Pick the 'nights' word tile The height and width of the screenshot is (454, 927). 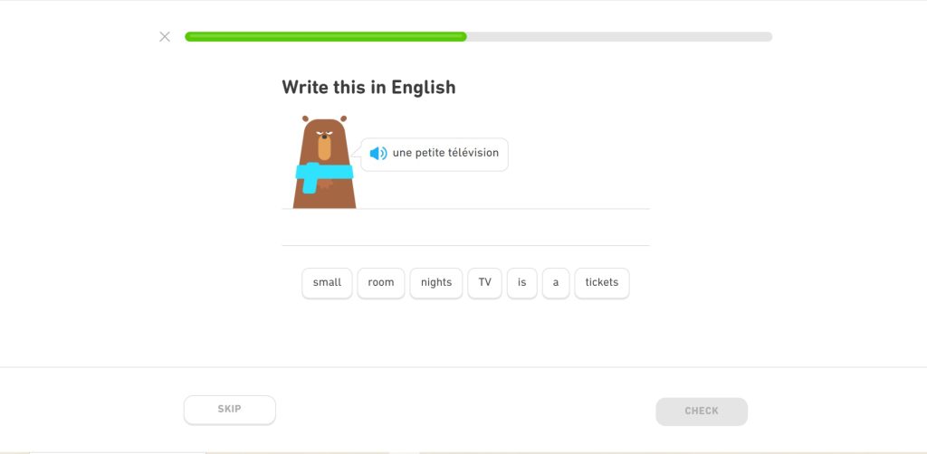click(436, 282)
